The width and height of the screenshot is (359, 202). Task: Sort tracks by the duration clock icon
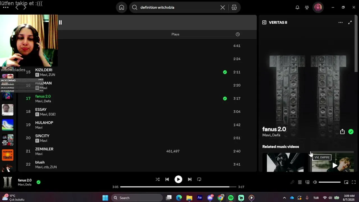238,34
